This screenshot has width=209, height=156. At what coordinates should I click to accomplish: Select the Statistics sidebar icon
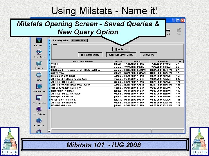[39, 65]
